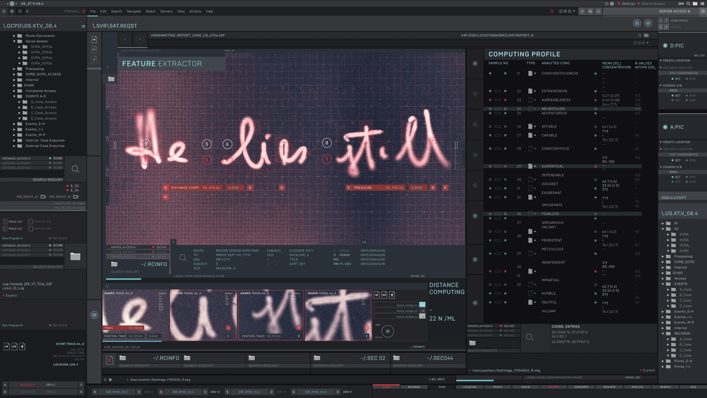This screenshot has height=398, width=707.
Task: Toggle the SERVER ACCESS B circular indicator
Action: (x=703, y=11)
